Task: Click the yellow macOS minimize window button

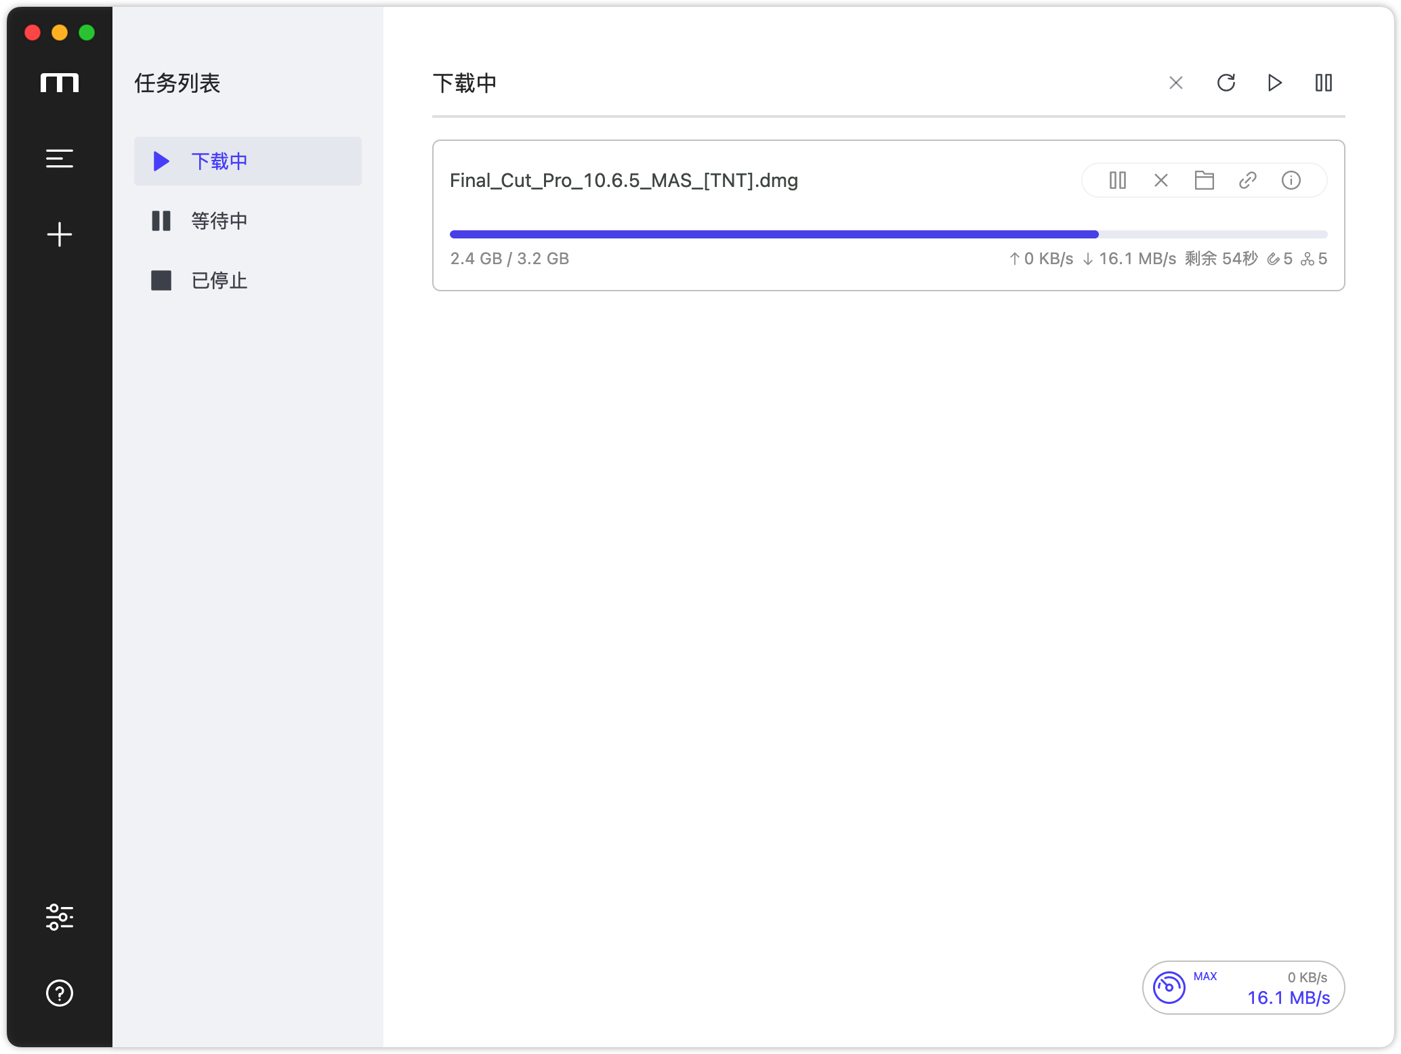Action: [x=60, y=33]
